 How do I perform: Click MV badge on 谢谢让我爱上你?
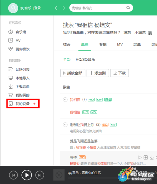113,125
